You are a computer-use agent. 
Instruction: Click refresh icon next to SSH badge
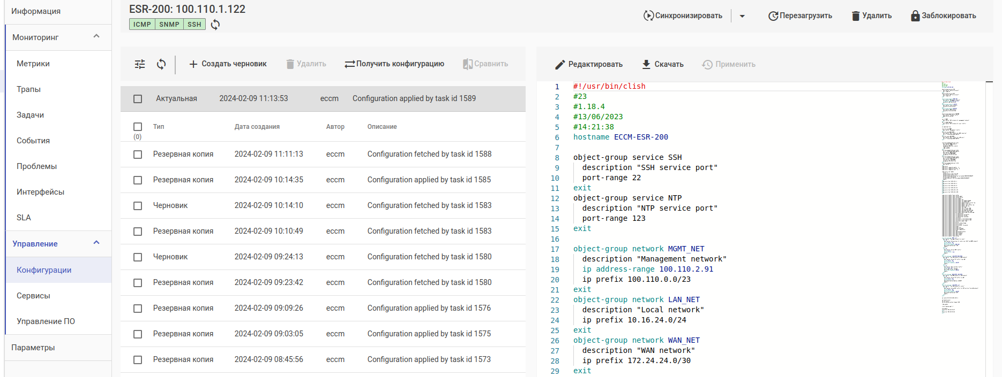(x=215, y=25)
